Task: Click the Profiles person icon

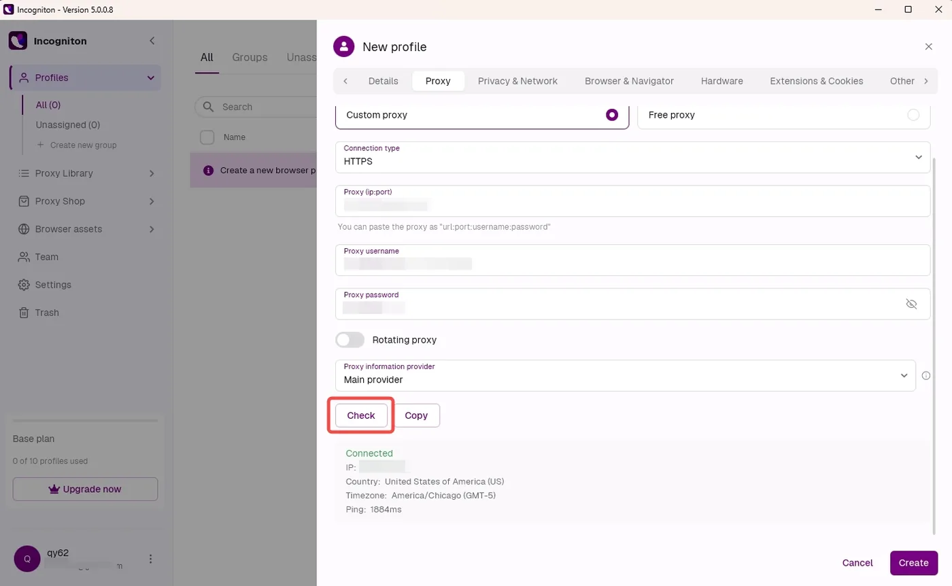Action: pos(24,77)
